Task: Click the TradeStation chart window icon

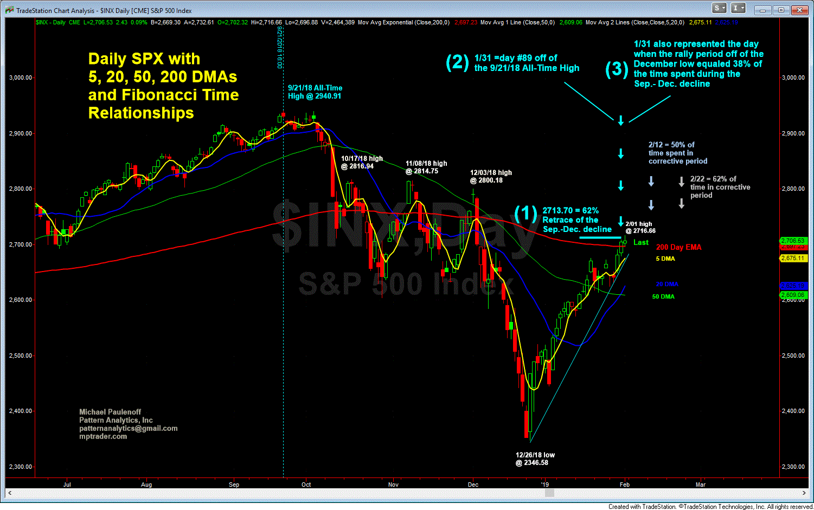Action: click(x=10, y=10)
